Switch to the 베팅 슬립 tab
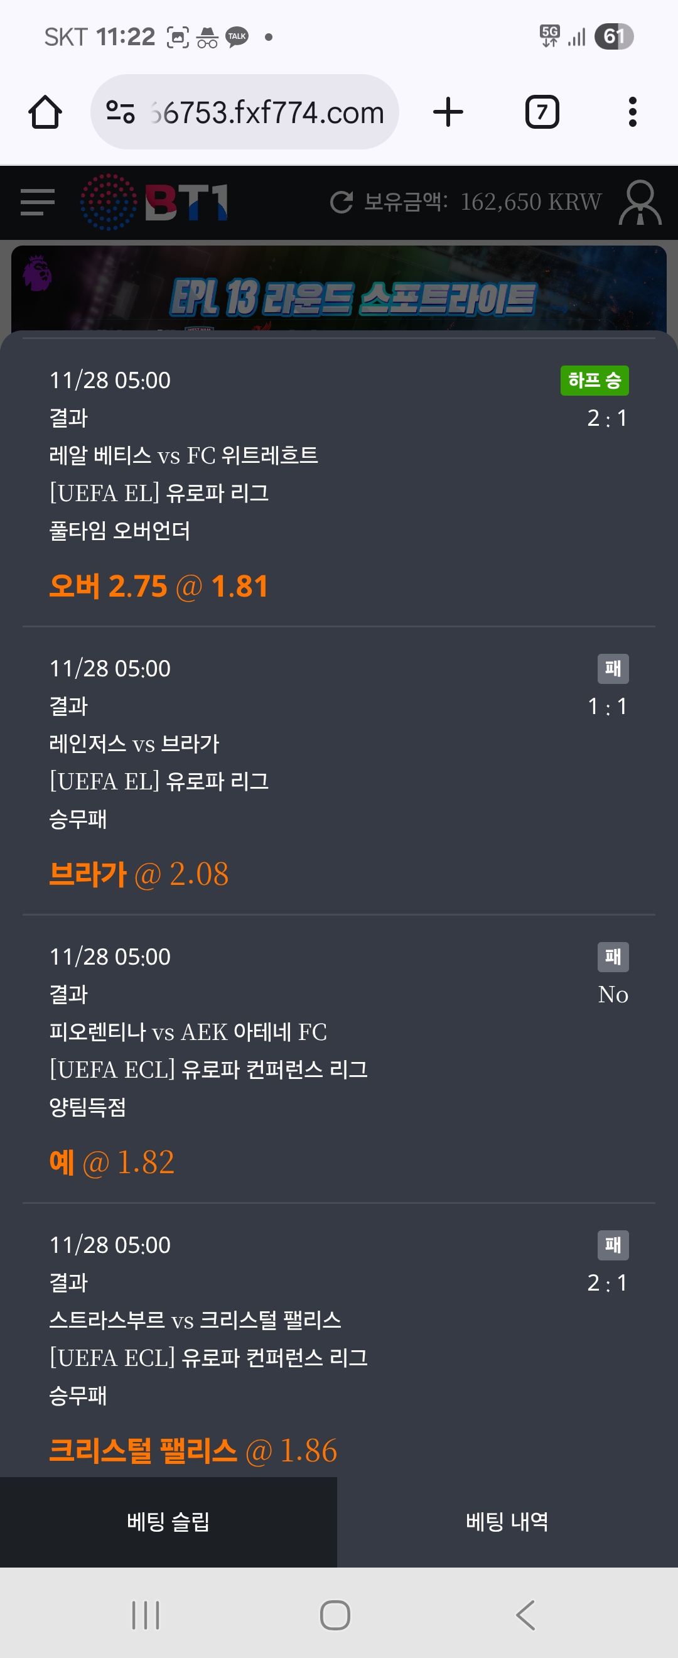The height and width of the screenshot is (1658, 678). (168, 1522)
